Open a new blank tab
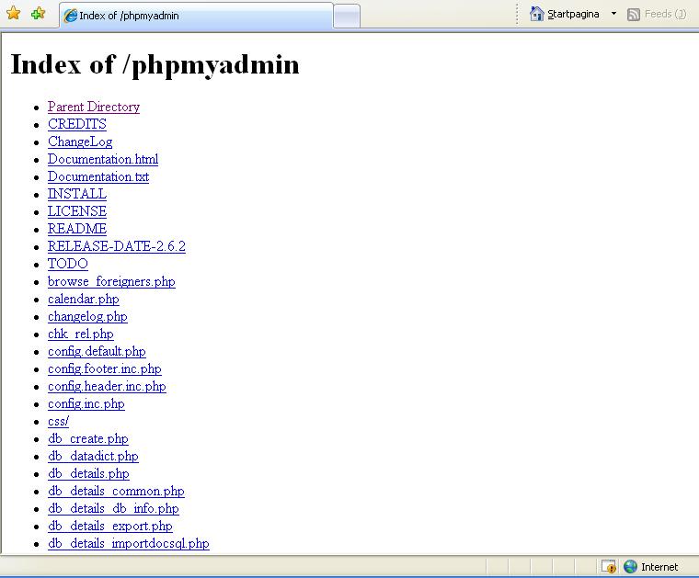The image size is (699, 578). (347, 17)
